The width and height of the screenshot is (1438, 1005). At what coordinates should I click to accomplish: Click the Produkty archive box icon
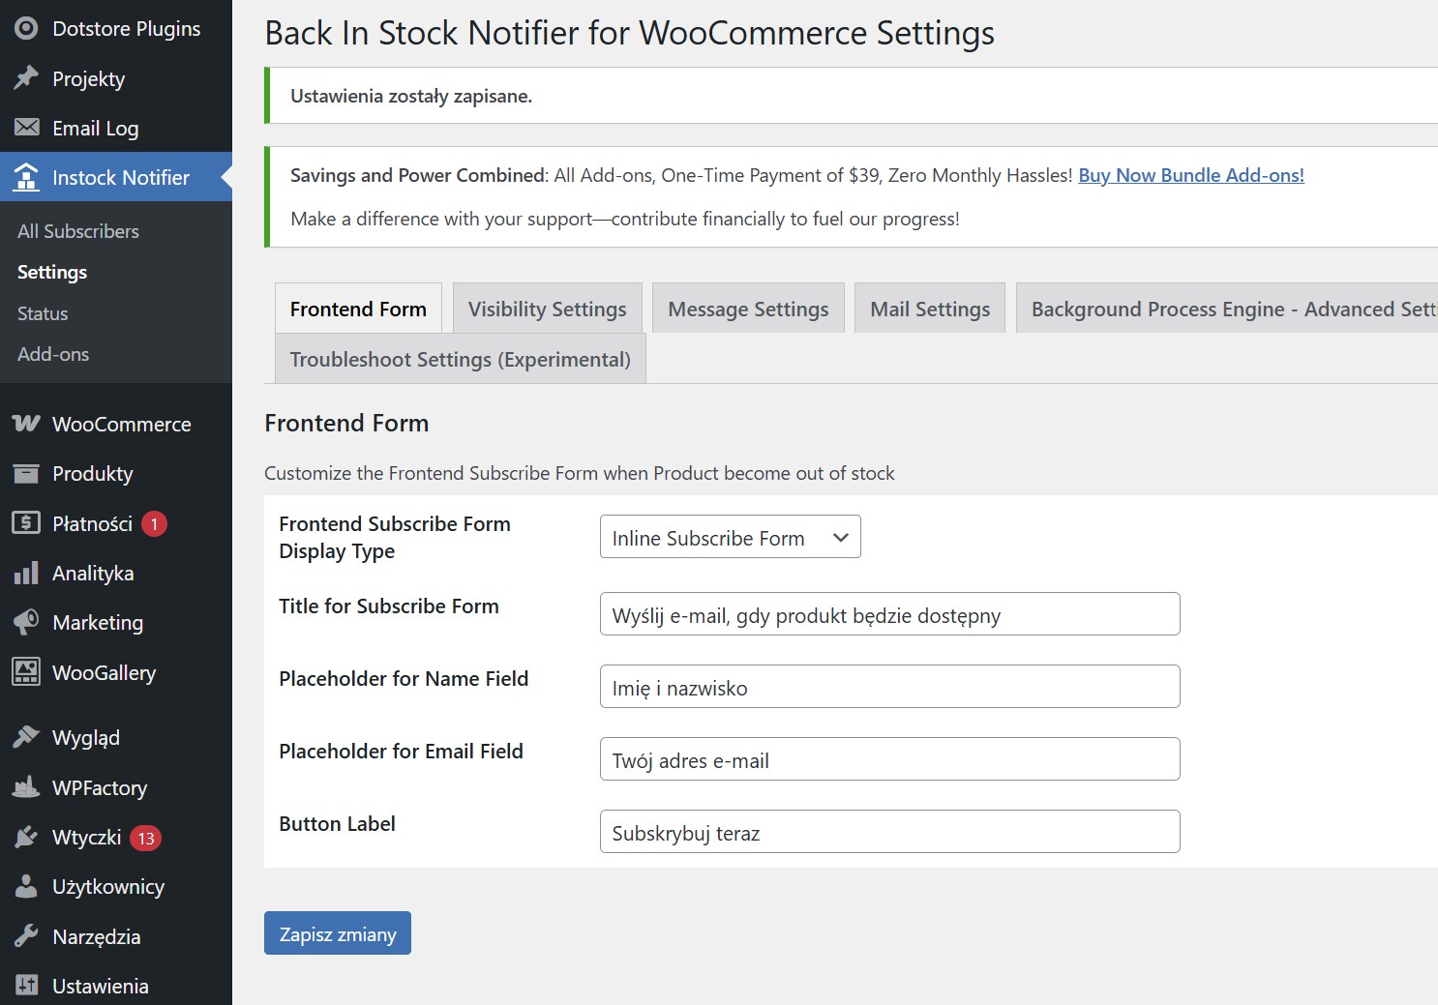point(26,474)
